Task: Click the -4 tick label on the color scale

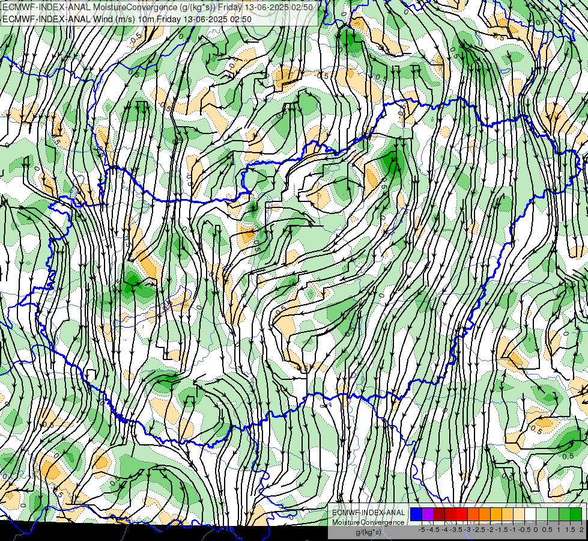Action: pos(444,530)
